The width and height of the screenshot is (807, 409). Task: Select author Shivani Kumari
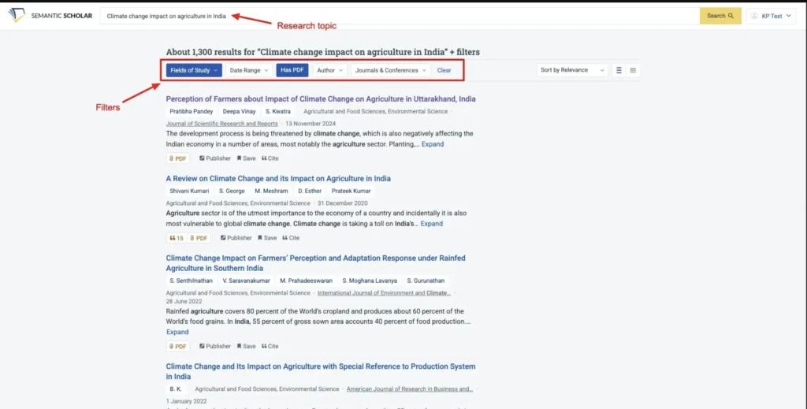189,191
